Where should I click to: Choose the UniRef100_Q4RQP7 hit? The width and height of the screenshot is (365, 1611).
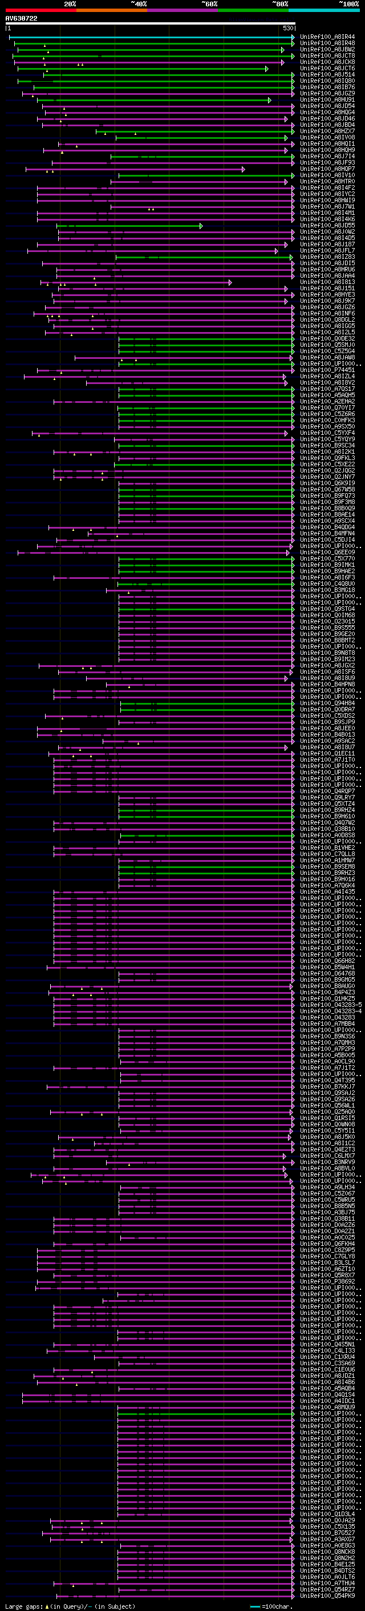(327, 791)
